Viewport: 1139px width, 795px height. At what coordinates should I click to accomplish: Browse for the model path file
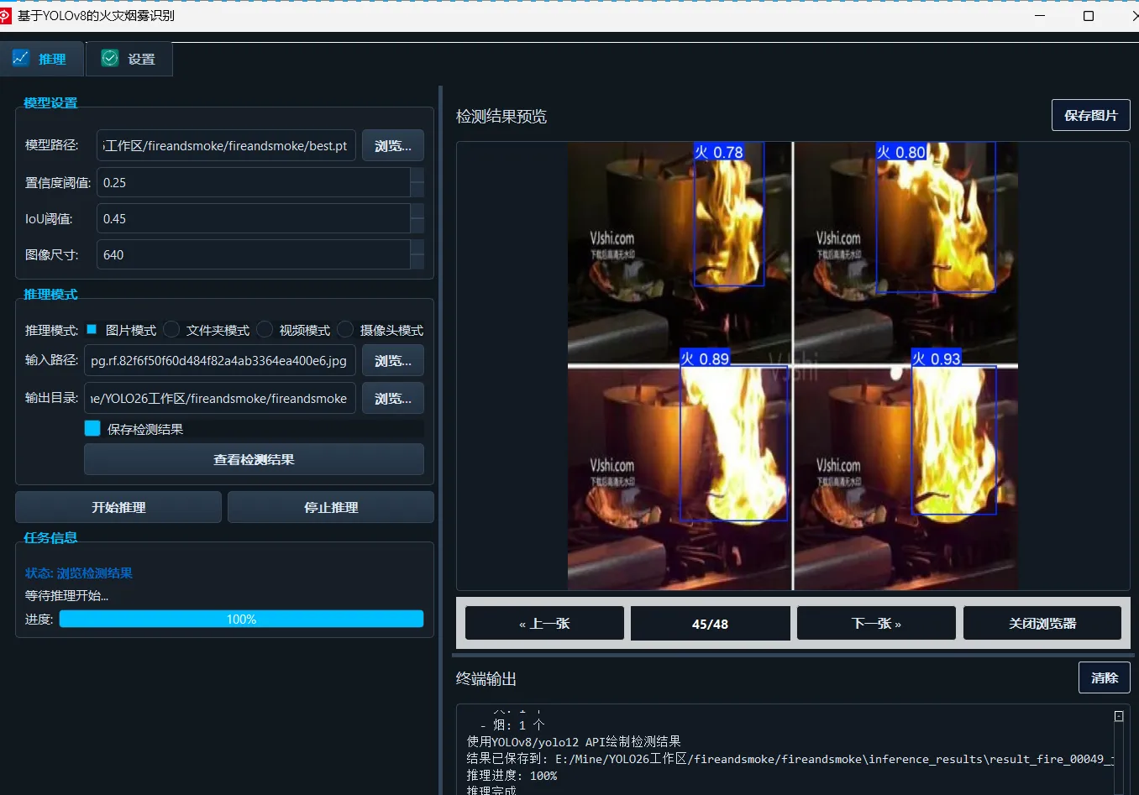click(393, 146)
